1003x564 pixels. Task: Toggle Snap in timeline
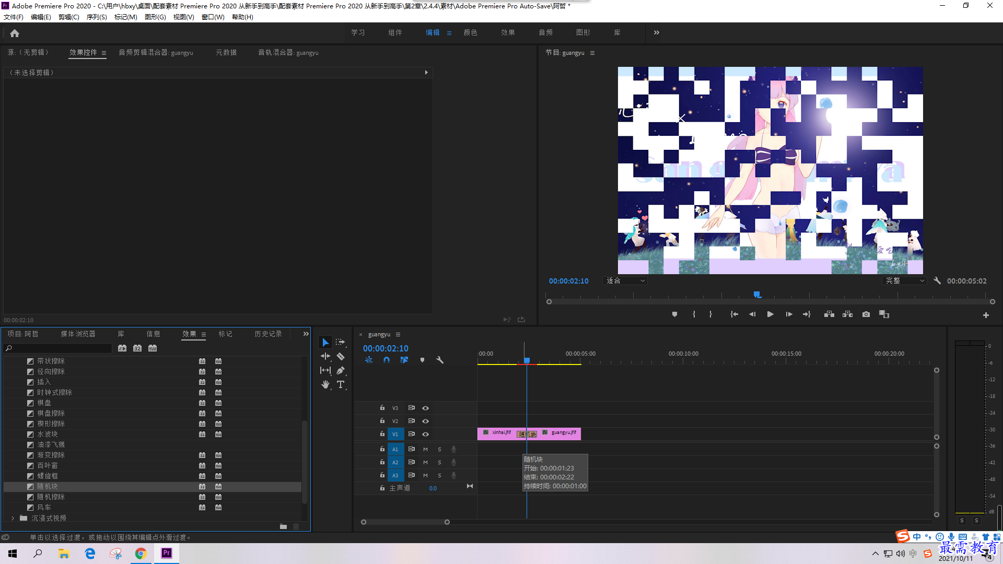387,360
